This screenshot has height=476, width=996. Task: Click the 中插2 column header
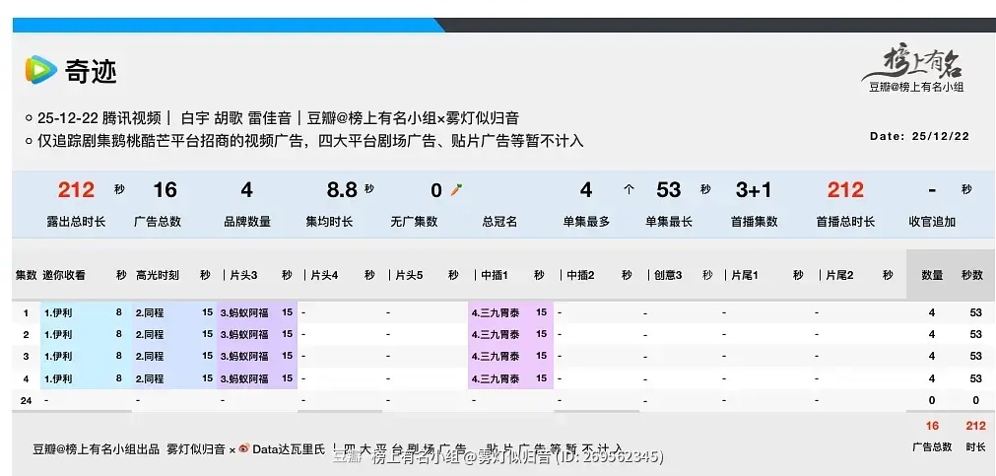pyautogui.click(x=580, y=275)
